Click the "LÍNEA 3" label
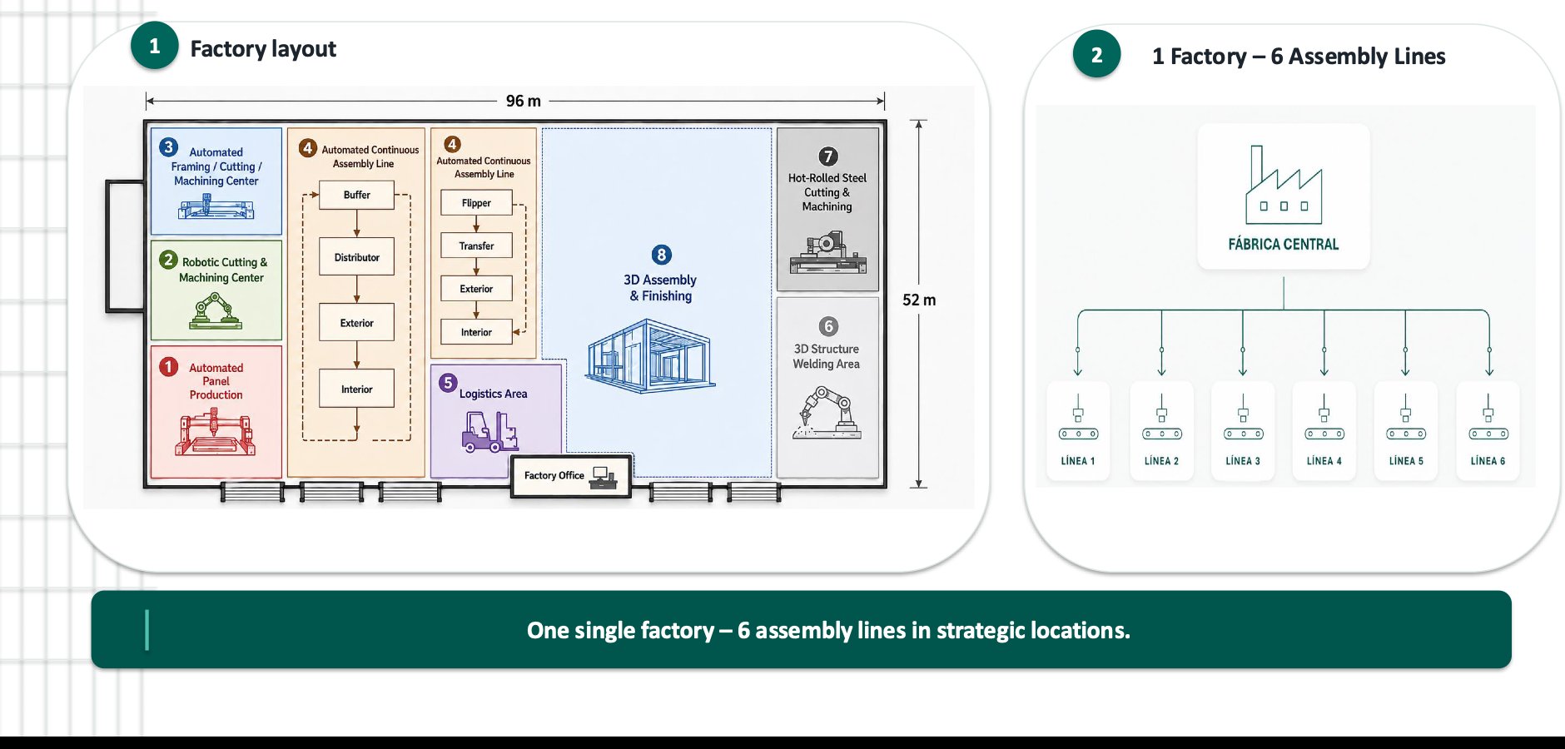The width and height of the screenshot is (1565, 749). (1243, 461)
